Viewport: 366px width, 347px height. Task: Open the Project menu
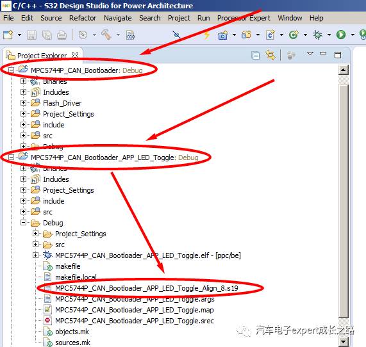coord(179,18)
